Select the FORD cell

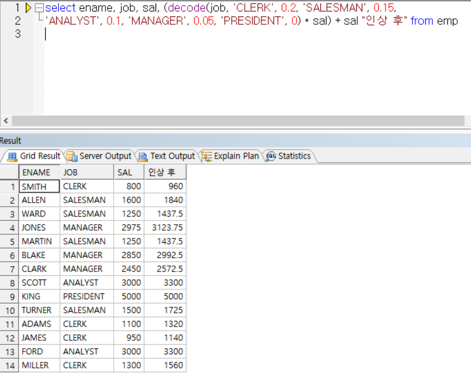pos(39,351)
